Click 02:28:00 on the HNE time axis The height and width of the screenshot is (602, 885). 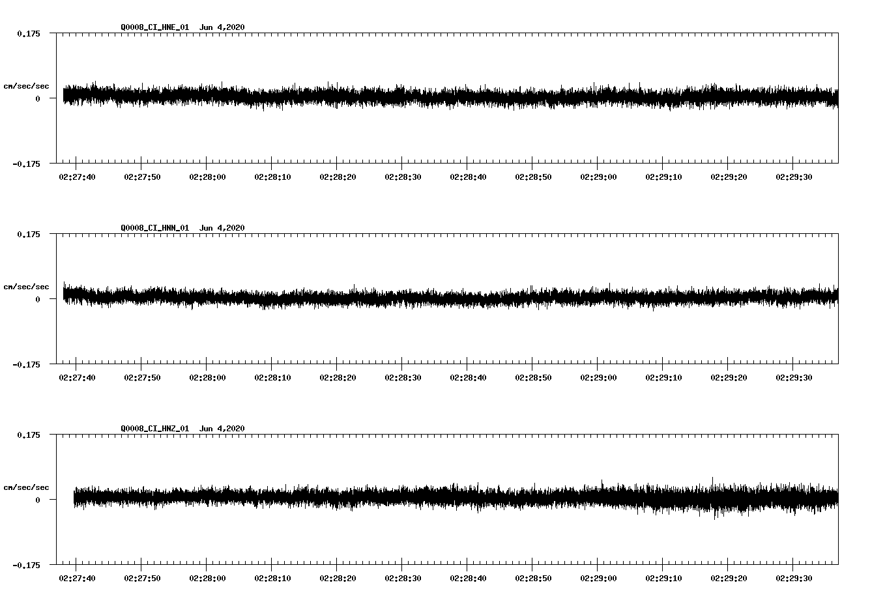207,177
